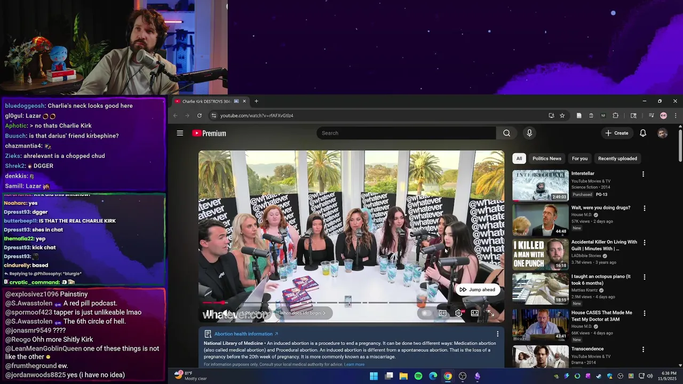Open the YouTube account avatar menu

coord(662,133)
